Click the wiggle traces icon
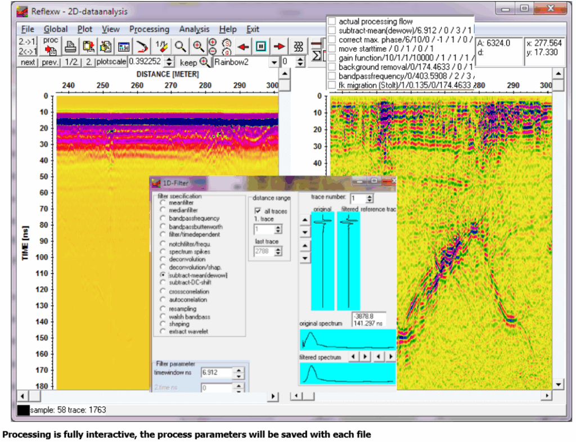The height and width of the screenshot is (442, 576). (x=298, y=47)
